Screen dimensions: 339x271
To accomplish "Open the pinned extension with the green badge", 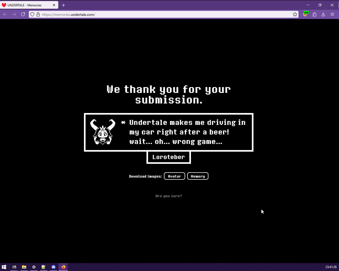I will point(306,14).
